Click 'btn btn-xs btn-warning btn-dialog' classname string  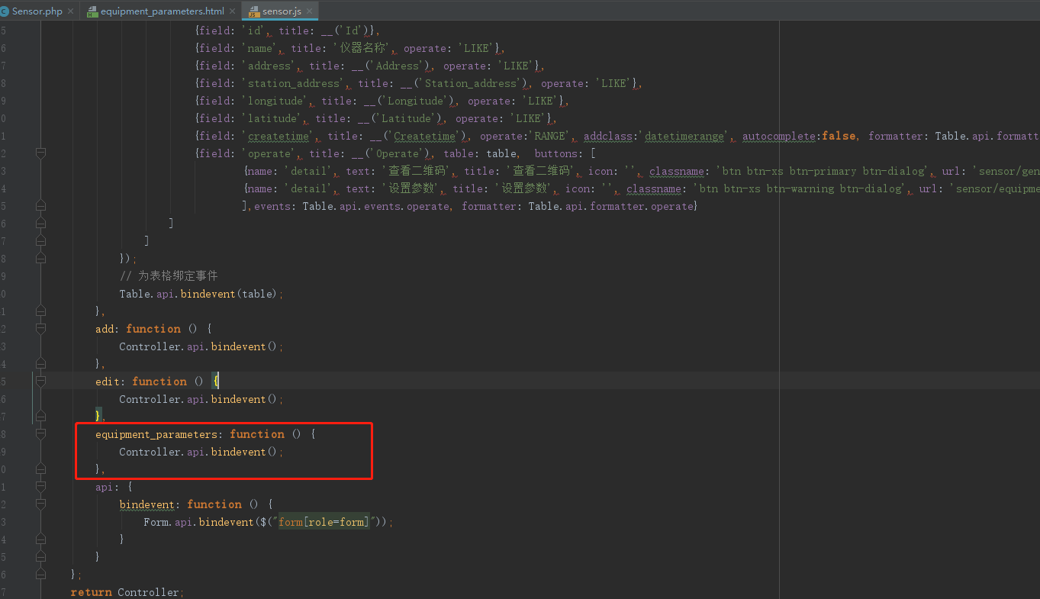tap(803, 188)
